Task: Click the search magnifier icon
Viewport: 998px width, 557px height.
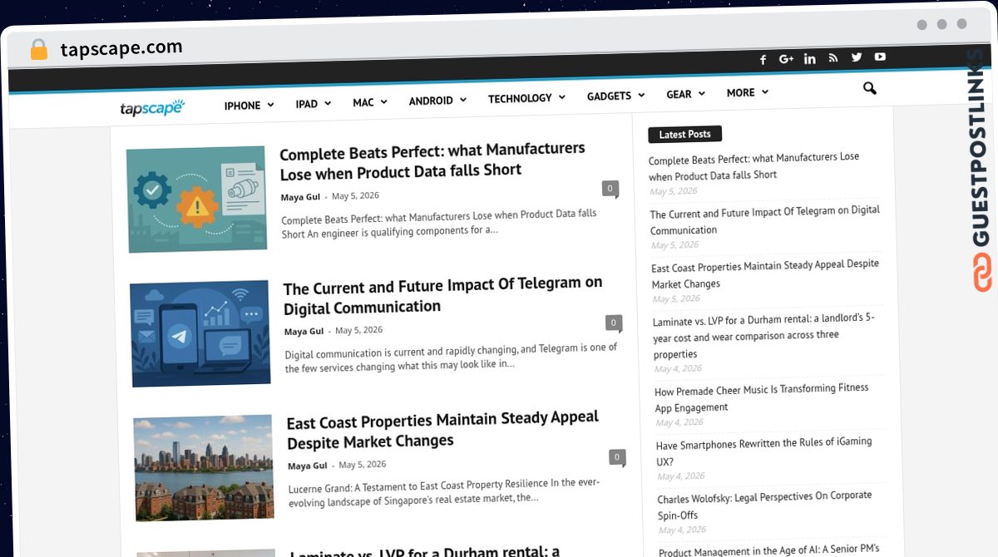Action: coord(869,88)
